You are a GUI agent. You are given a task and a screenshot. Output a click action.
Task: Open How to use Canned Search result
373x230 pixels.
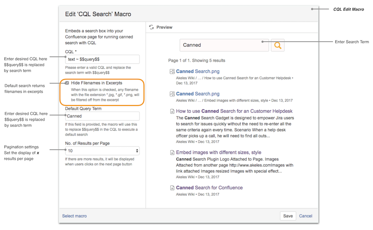coord(234,111)
